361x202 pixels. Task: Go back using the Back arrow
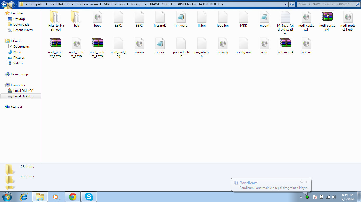pos(4,4)
